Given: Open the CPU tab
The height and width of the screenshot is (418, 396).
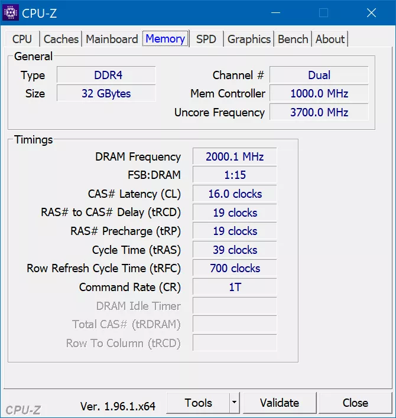Looking at the screenshot, I should pyautogui.click(x=22, y=39).
